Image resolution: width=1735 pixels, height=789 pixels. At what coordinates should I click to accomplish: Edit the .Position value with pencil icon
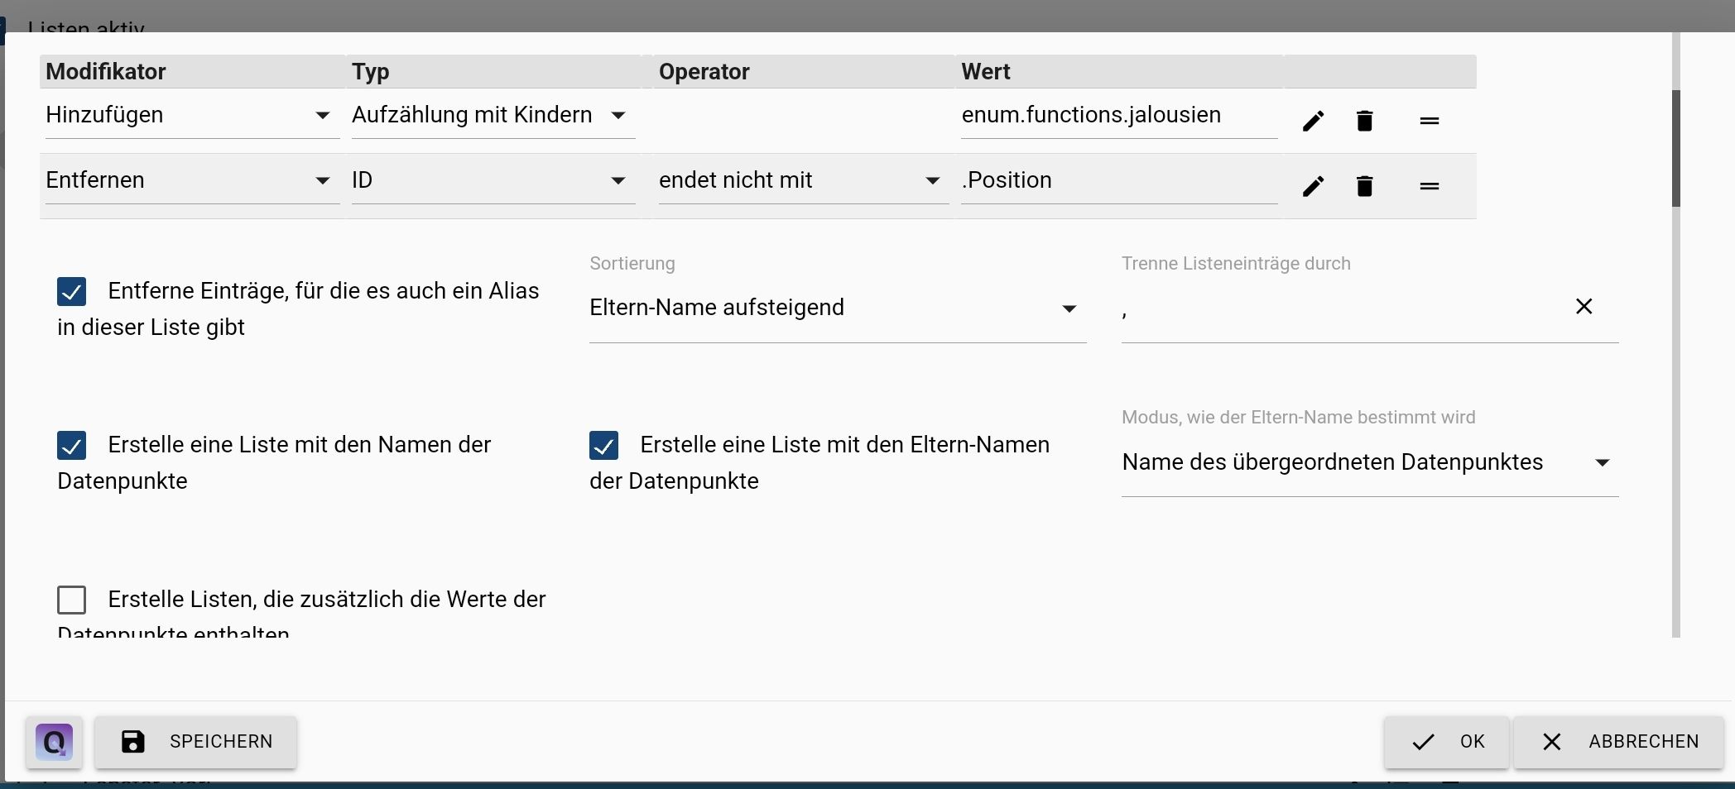tap(1313, 186)
